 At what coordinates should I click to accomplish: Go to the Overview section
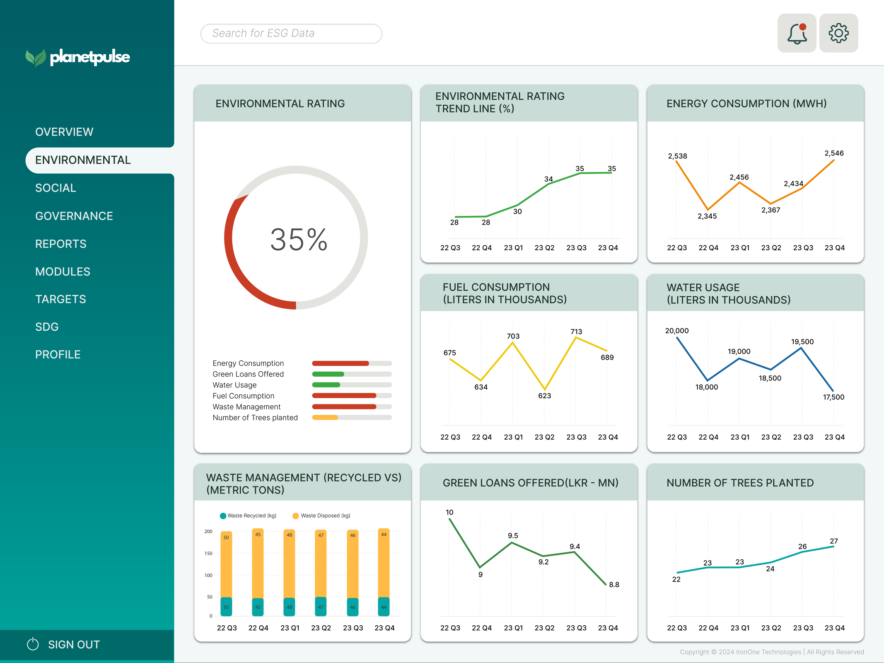coord(64,132)
